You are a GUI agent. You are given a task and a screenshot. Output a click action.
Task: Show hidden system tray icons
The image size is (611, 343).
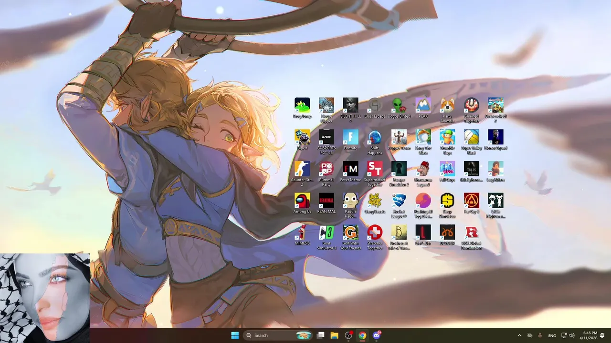tap(519, 335)
